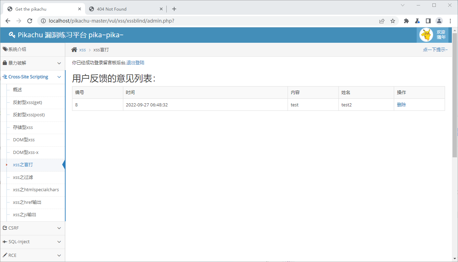Open the 存储型xss sidebar item
The height and width of the screenshot is (262, 458).
point(23,127)
